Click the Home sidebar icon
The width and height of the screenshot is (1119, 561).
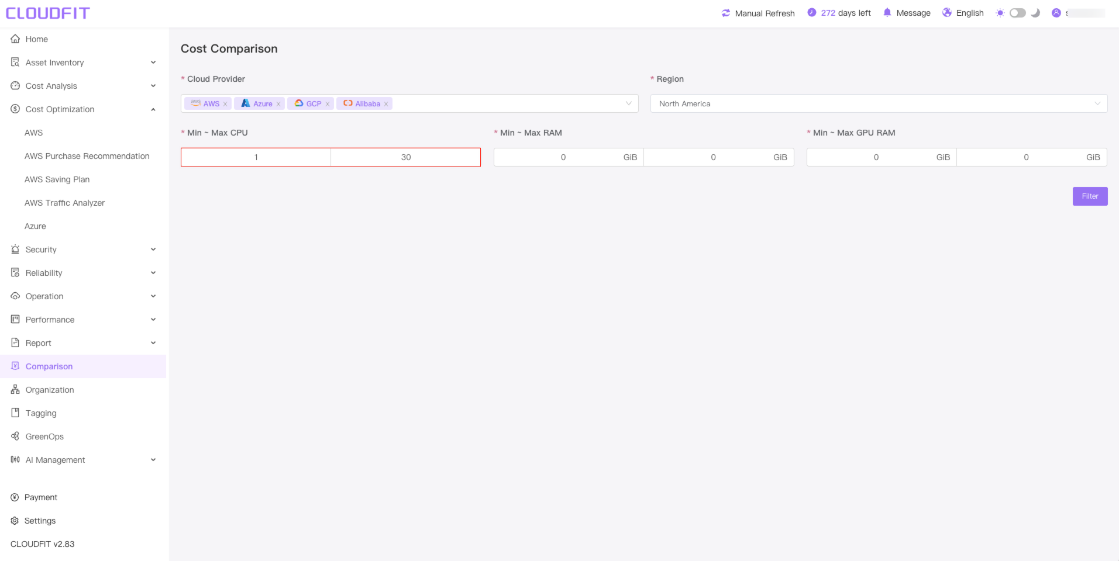(15, 39)
